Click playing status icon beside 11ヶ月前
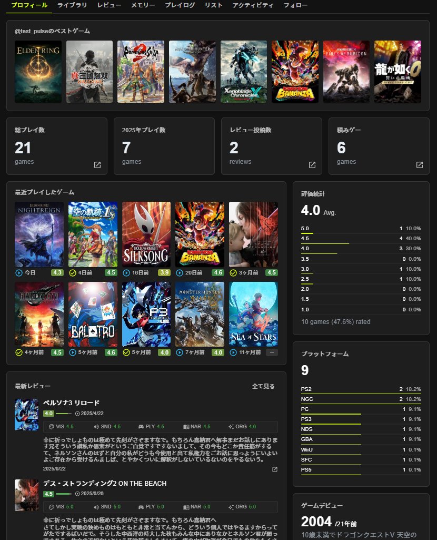 (233, 352)
